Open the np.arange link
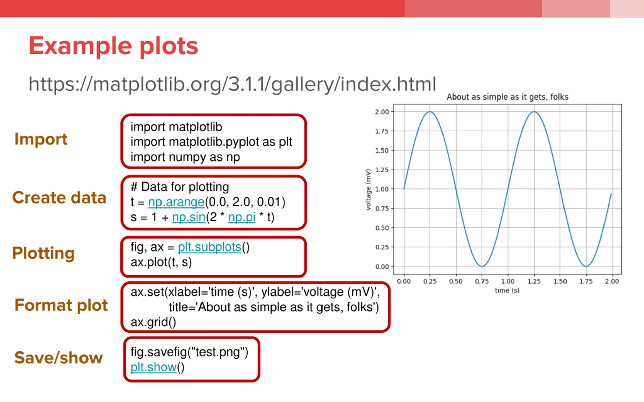The height and width of the screenshot is (402, 644). (176, 202)
